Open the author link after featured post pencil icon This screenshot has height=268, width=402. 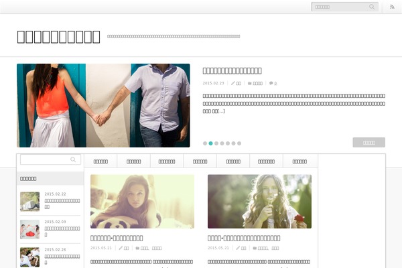(239, 83)
